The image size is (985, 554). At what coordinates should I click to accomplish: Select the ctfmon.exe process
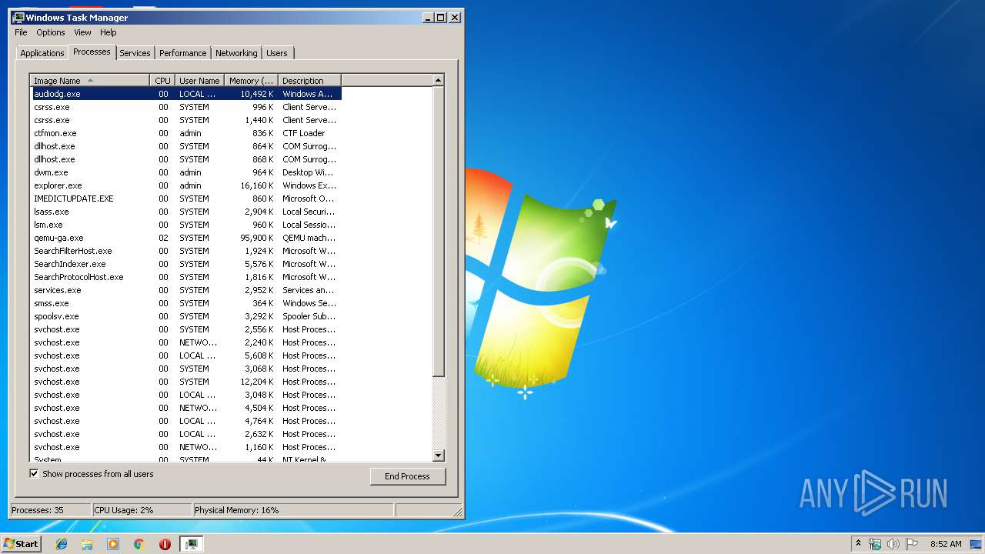click(x=185, y=133)
